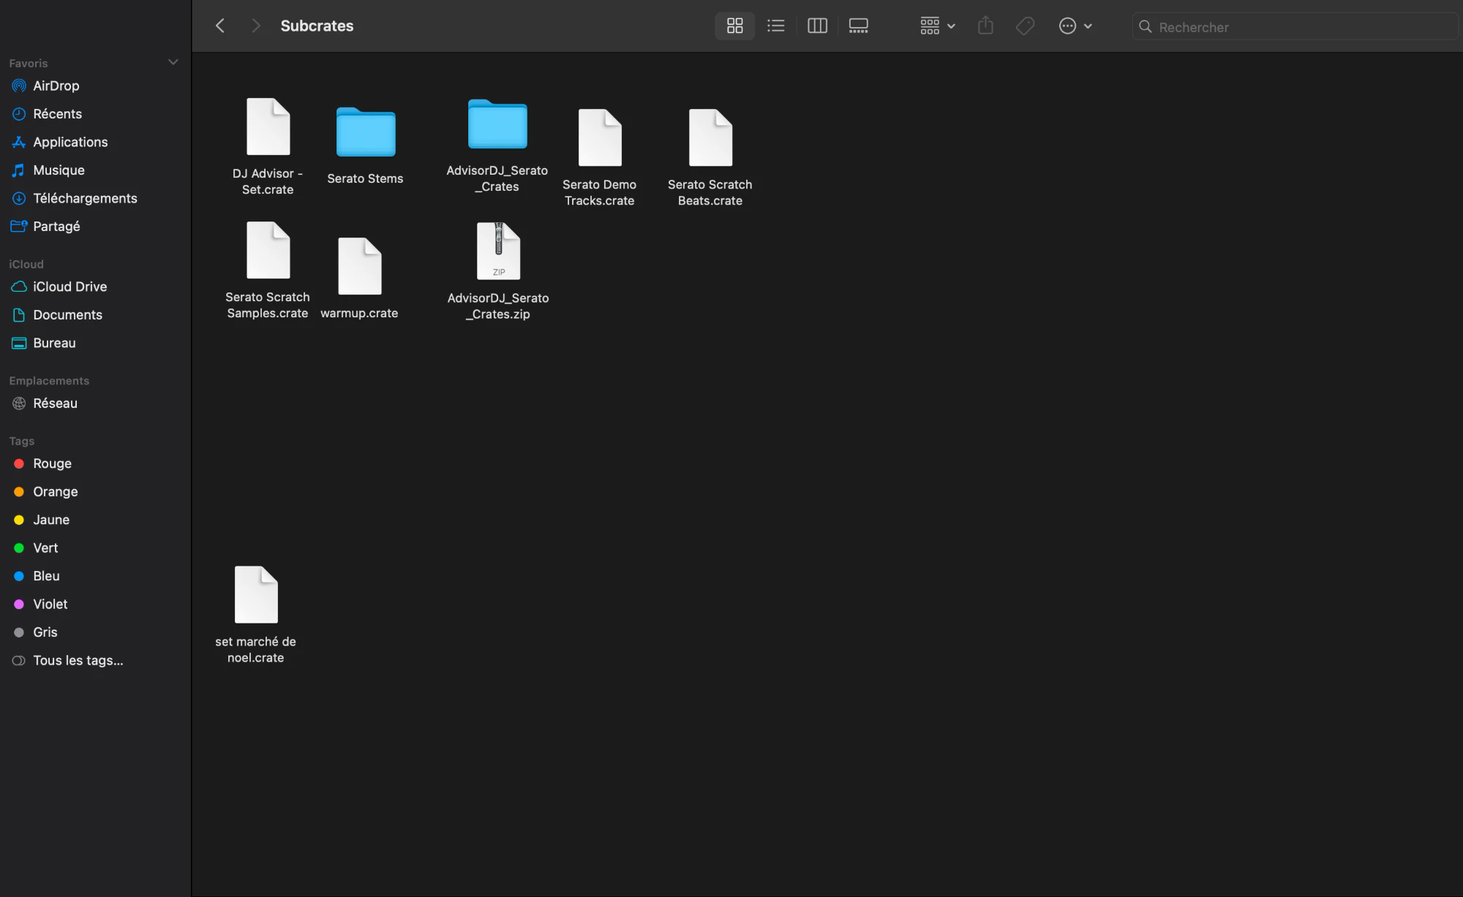
Task: Go forward with the right chevron
Action: pyautogui.click(x=255, y=26)
